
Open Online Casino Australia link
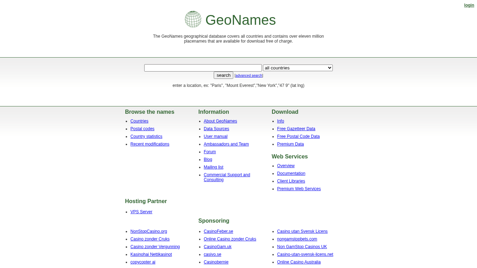point(299,262)
